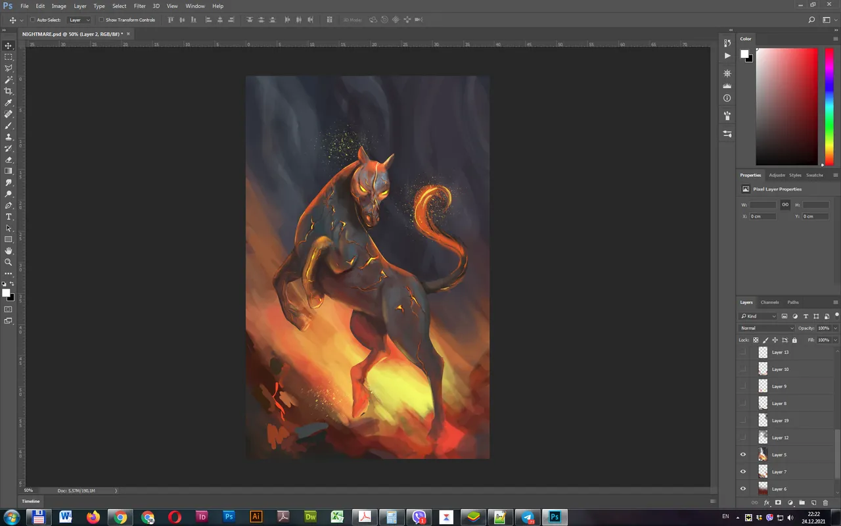Add a layer mask from Layers panel
Viewport: 841px width, 526px height.
(x=778, y=503)
